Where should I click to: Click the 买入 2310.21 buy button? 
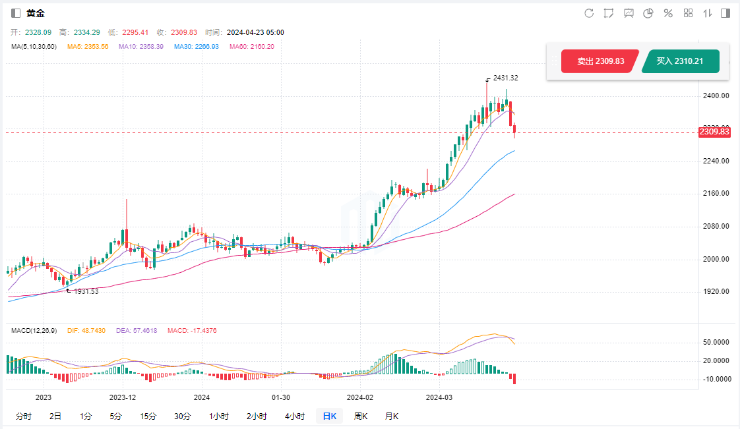pos(679,61)
